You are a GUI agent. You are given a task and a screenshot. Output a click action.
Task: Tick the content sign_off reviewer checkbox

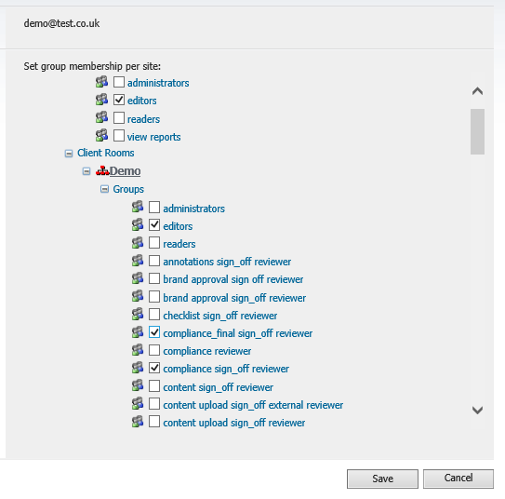[154, 386]
